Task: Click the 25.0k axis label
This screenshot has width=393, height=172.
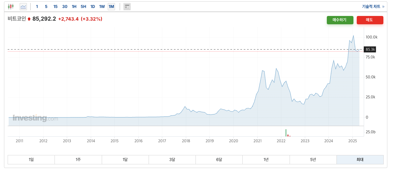Action: [x=371, y=97]
